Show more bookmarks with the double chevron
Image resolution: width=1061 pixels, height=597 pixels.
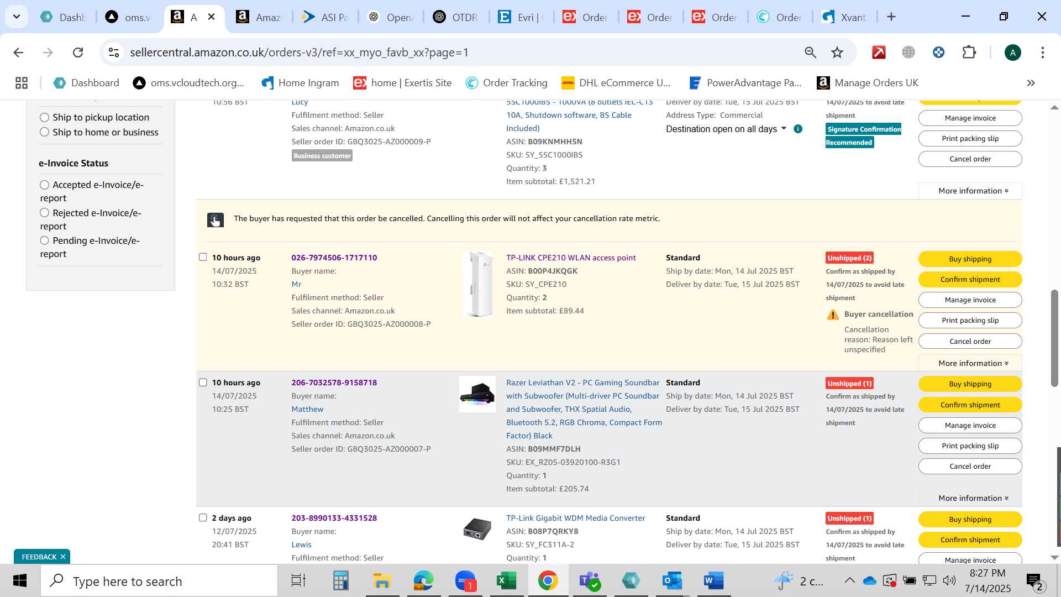[x=1031, y=83]
